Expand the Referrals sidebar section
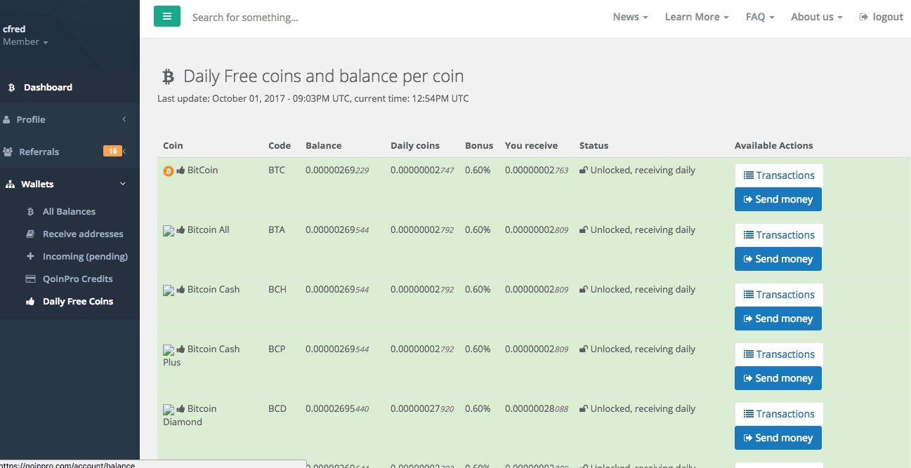Image resolution: width=911 pixels, height=468 pixels. [x=70, y=152]
